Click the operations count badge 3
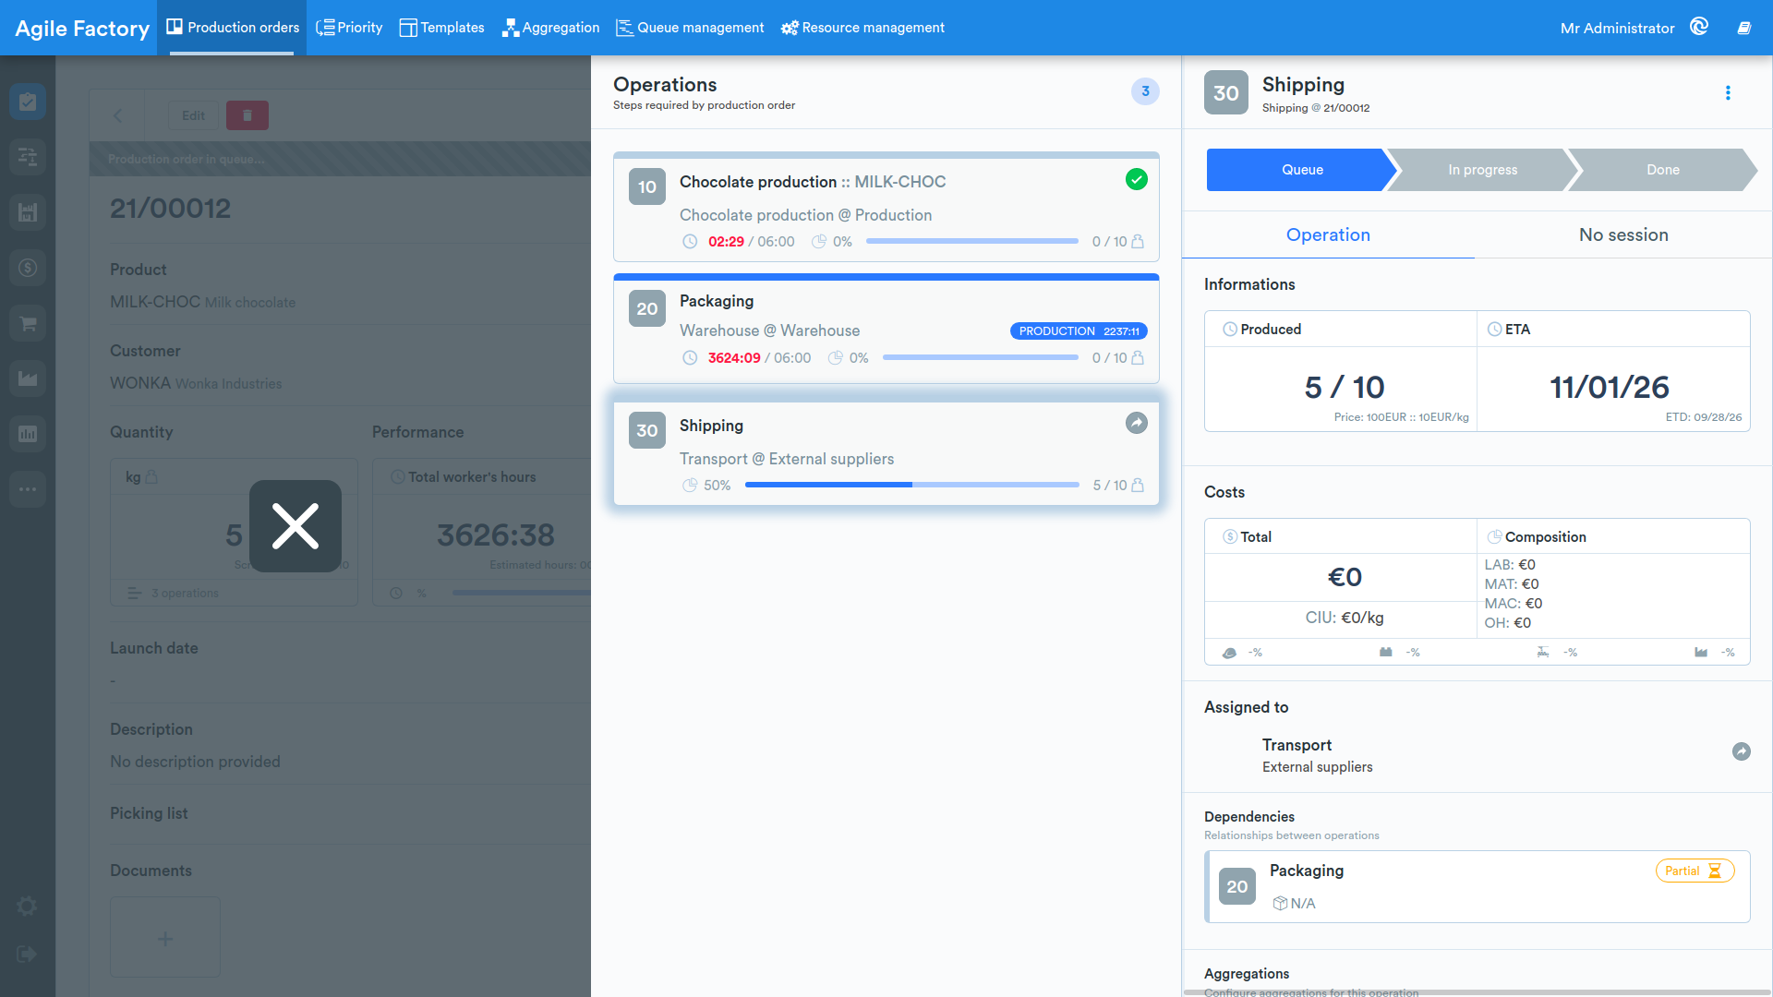 pos(1145,91)
